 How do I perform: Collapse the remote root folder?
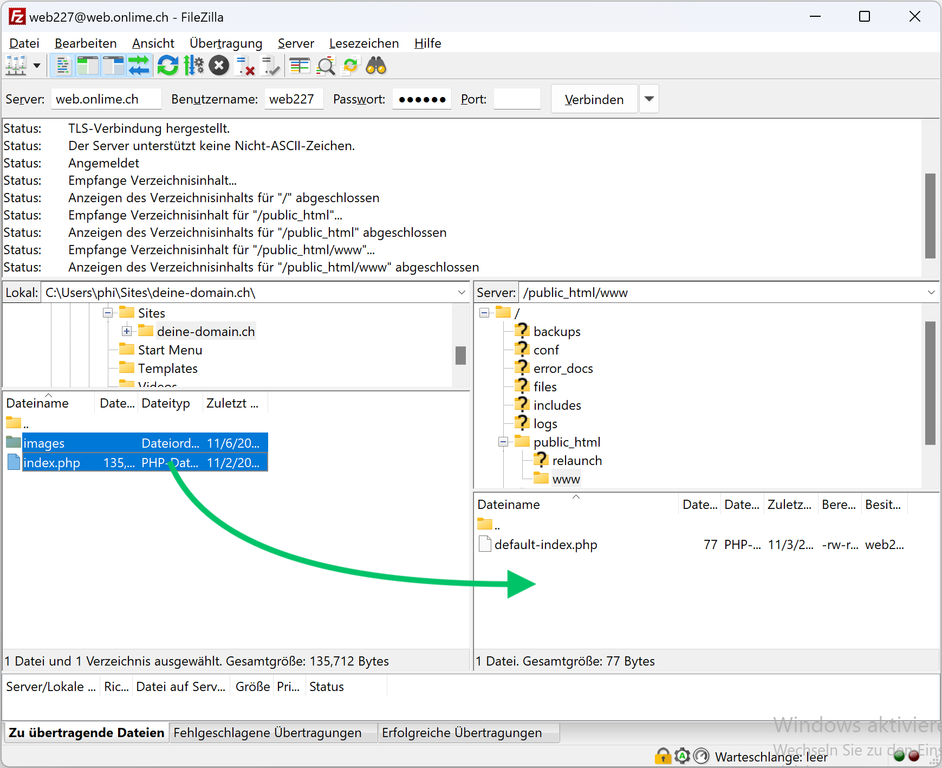[484, 313]
